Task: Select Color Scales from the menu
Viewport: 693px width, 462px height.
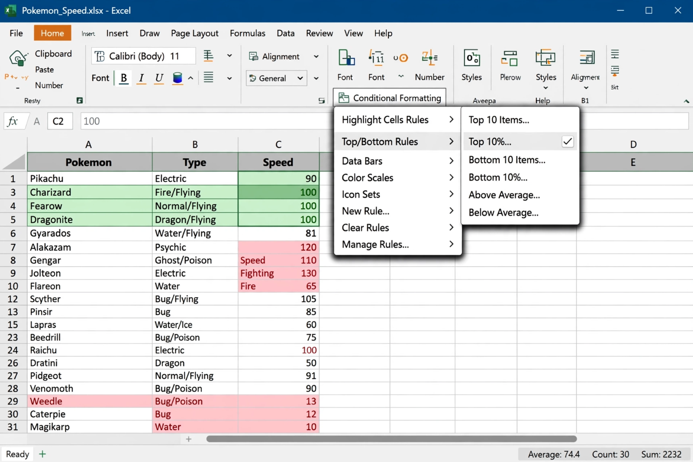Action: (398, 178)
